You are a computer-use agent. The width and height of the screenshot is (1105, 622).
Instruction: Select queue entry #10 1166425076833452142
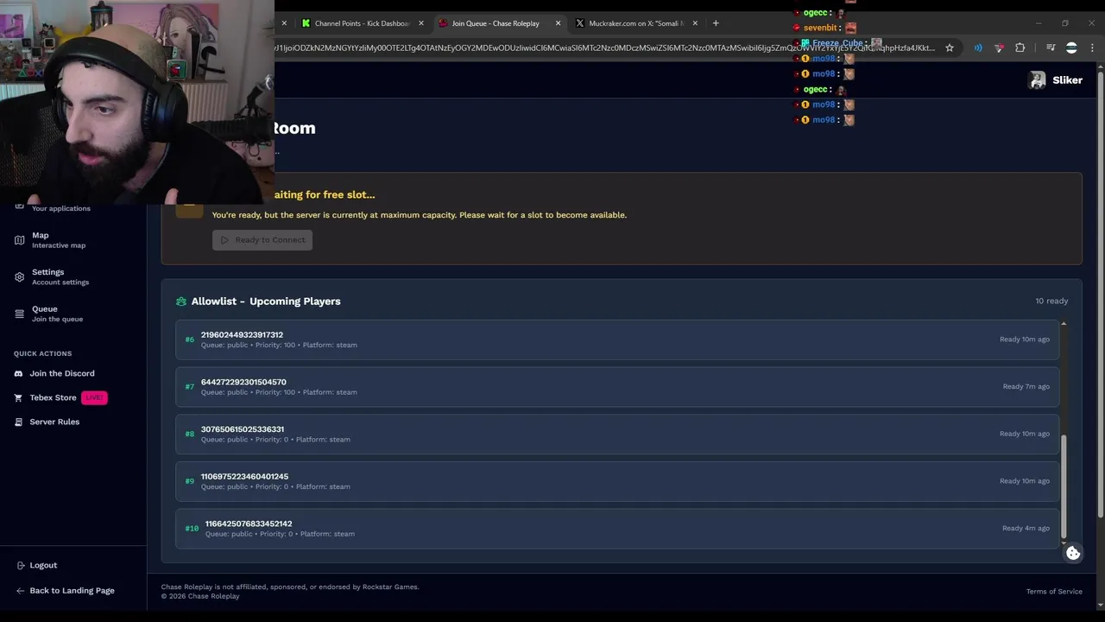617,529
